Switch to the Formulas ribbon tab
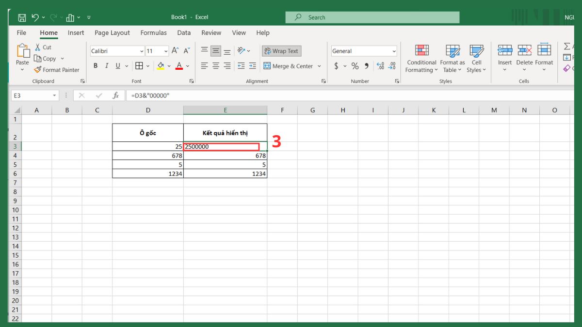 pyautogui.click(x=153, y=33)
